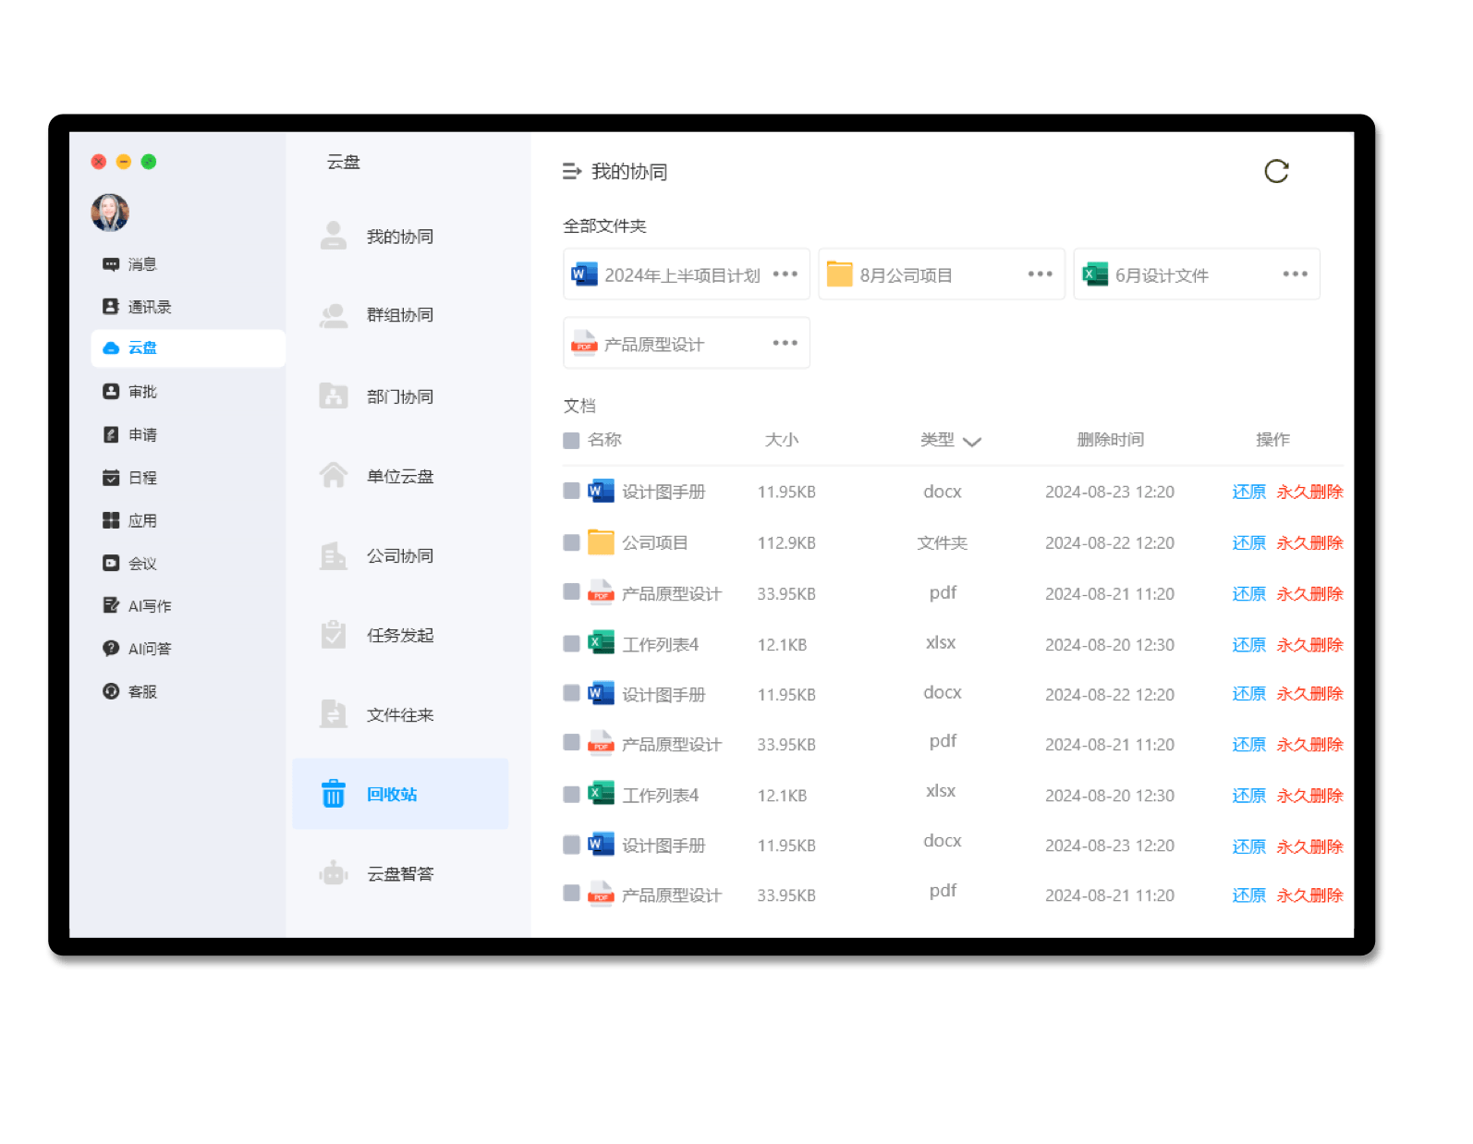Click the 大小 column header
Screen dimensions: 1473x1144
click(x=781, y=440)
